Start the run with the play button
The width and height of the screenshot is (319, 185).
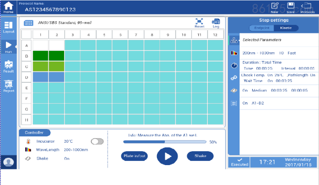pyautogui.click(x=167, y=156)
